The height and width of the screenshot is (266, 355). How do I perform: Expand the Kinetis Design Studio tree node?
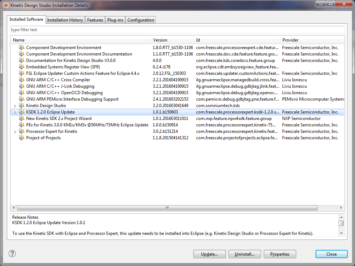click(15, 106)
